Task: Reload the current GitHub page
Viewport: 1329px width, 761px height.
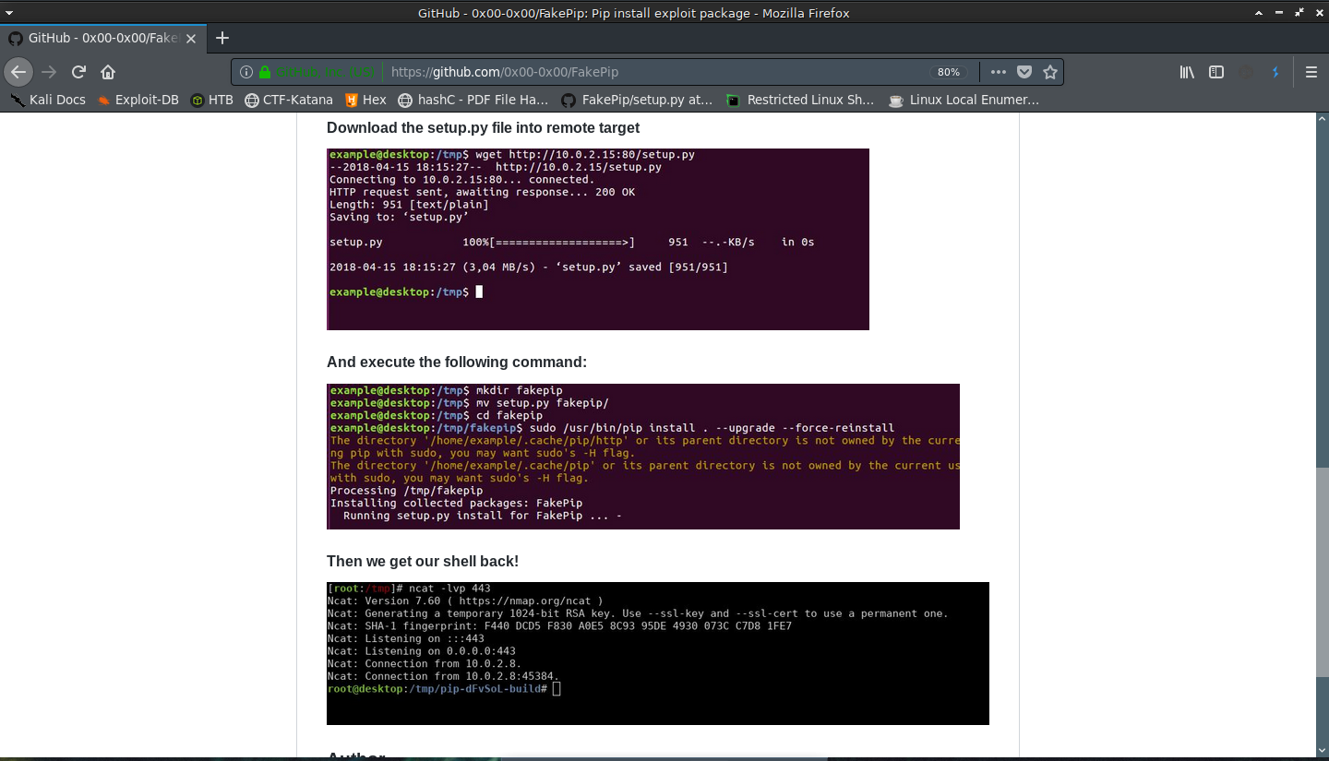Action: tap(79, 72)
